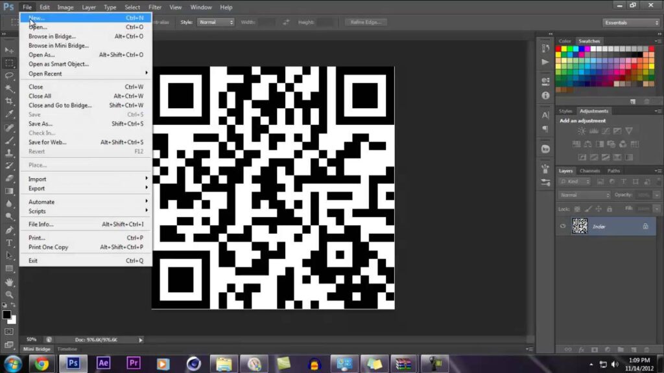Select the Brush tool
664x373 pixels.
(x=9, y=141)
